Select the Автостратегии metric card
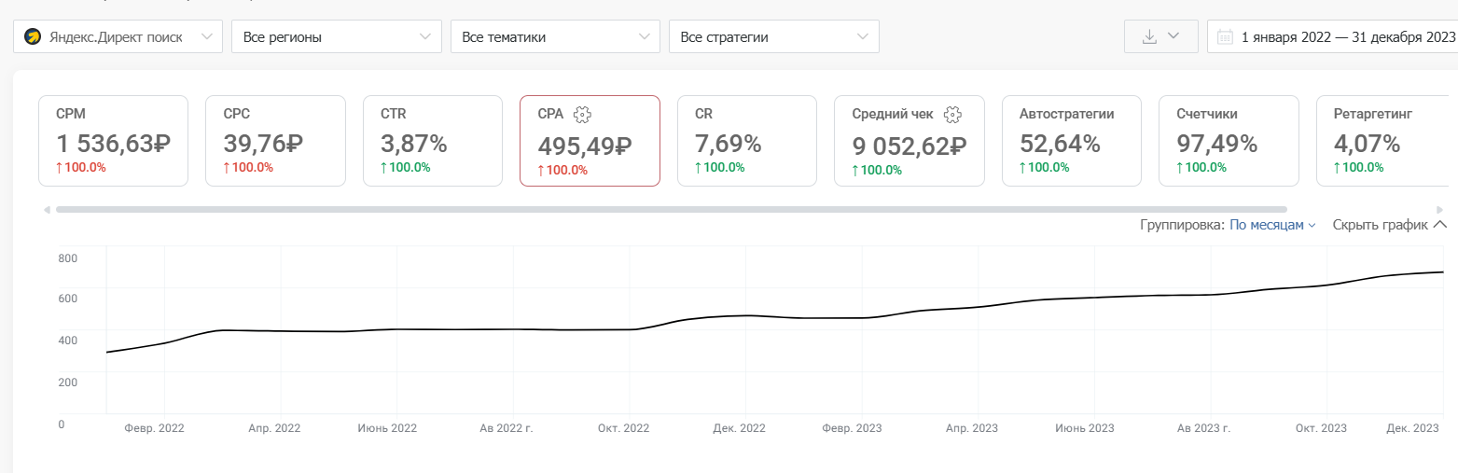This screenshot has width=1458, height=473. [1071, 141]
